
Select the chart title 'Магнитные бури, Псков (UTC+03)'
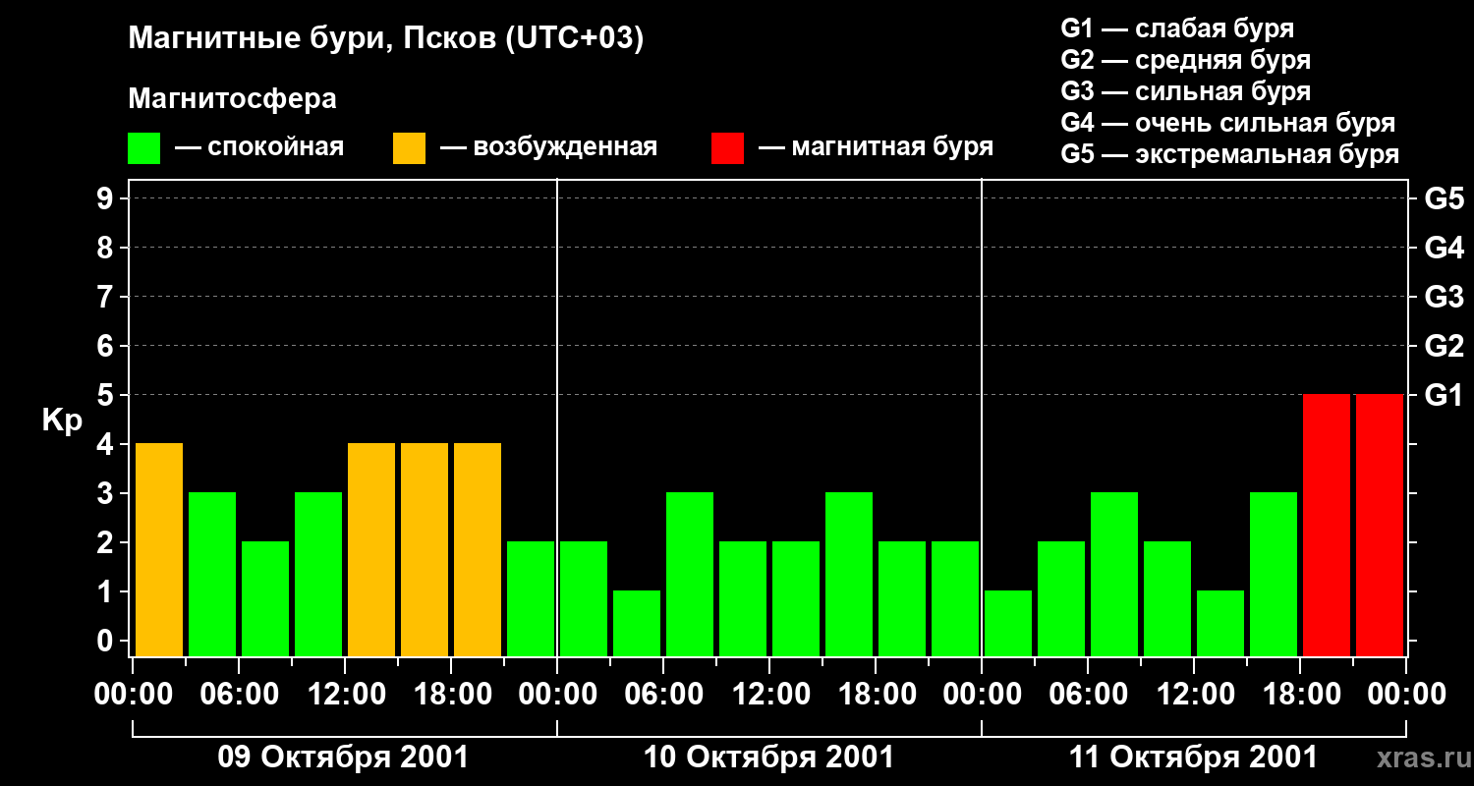tap(386, 40)
